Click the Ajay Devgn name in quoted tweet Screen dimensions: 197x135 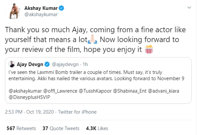pos(30,64)
